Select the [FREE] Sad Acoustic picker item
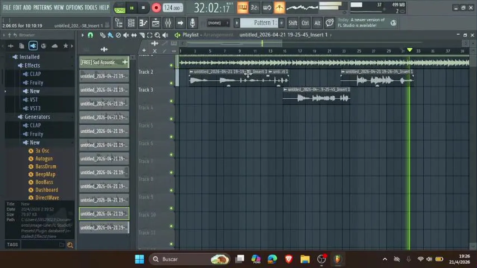 [104, 63]
